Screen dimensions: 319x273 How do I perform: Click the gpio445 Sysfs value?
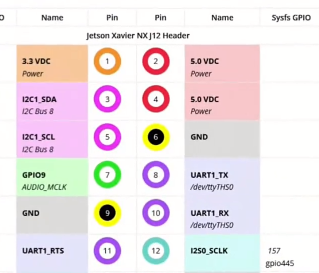point(280,264)
